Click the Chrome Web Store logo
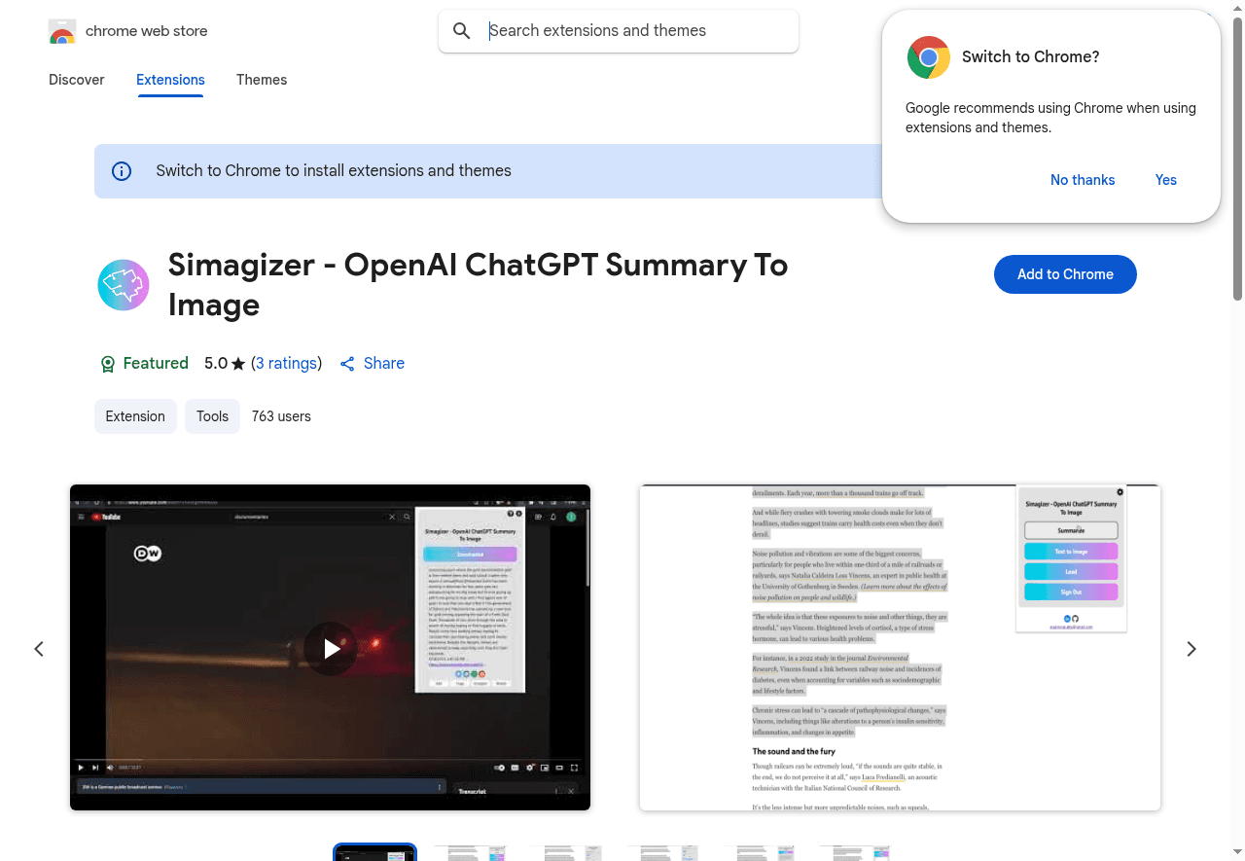This screenshot has height=861, width=1245. click(62, 31)
